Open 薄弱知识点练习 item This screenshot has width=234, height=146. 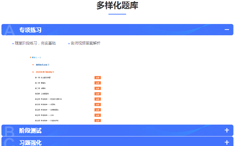click(42, 65)
